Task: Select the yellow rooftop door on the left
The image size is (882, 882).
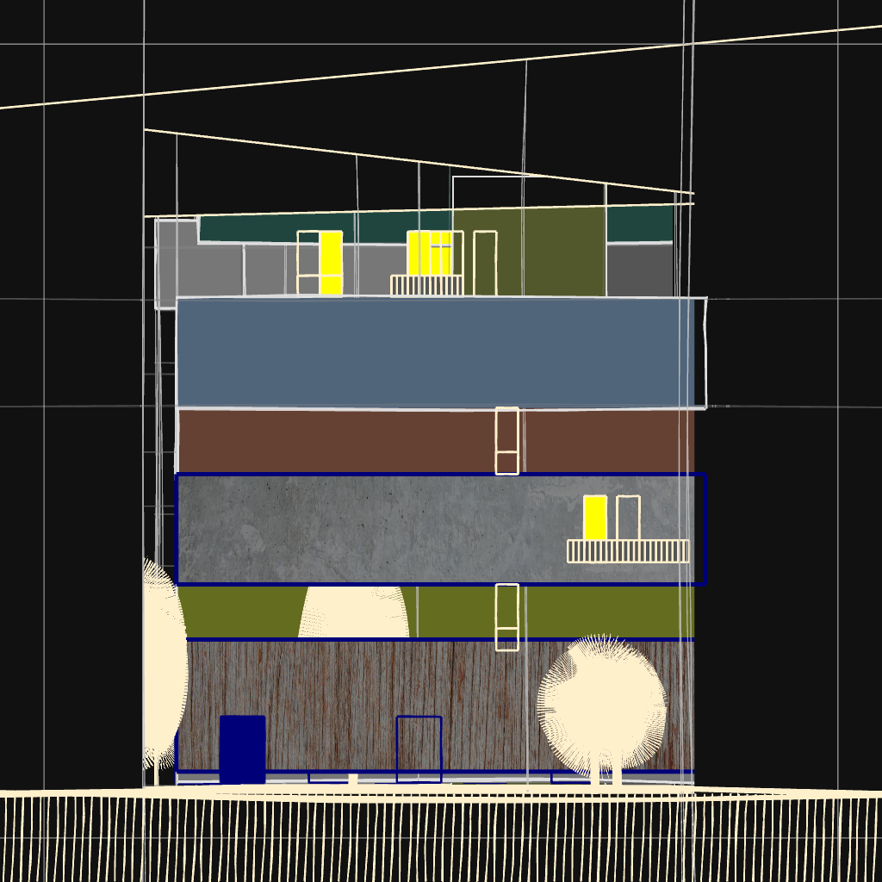Action: tap(331, 262)
